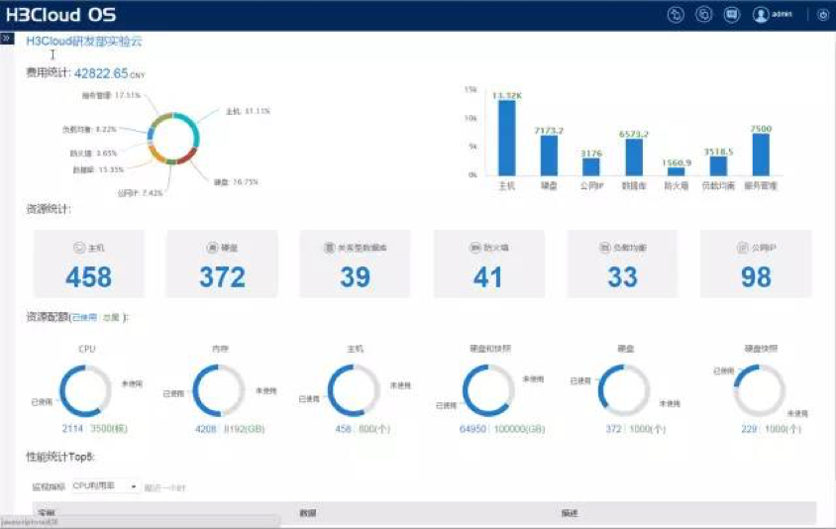The image size is (836, 529).
Task: Click the 防火墙 card icon showing 41
Action: click(x=475, y=248)
